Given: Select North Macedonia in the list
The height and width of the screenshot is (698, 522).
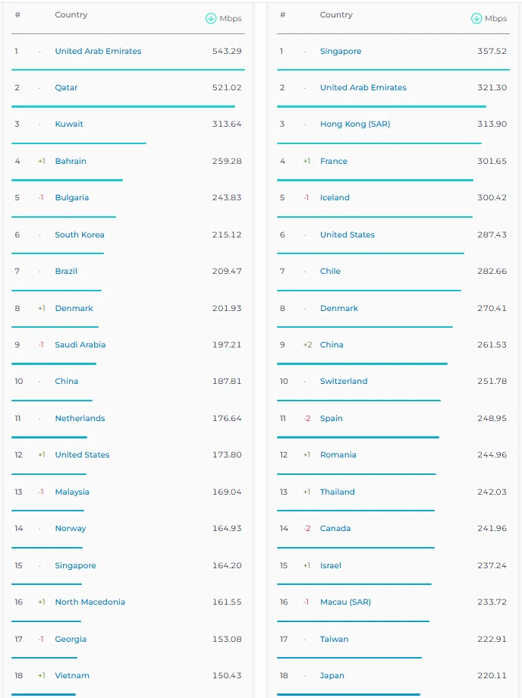Looking at the screenshot, I should 90,602.
